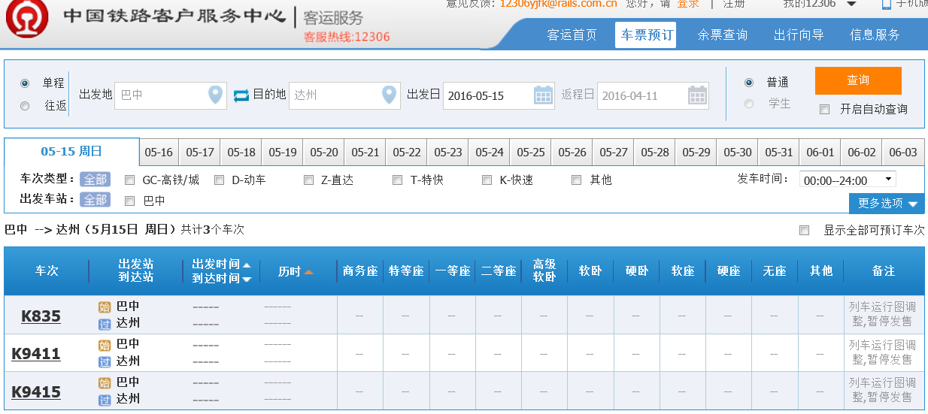928x414 pixels.
Task: Open the return date calendar icon
Action: (x=697, y=95)
